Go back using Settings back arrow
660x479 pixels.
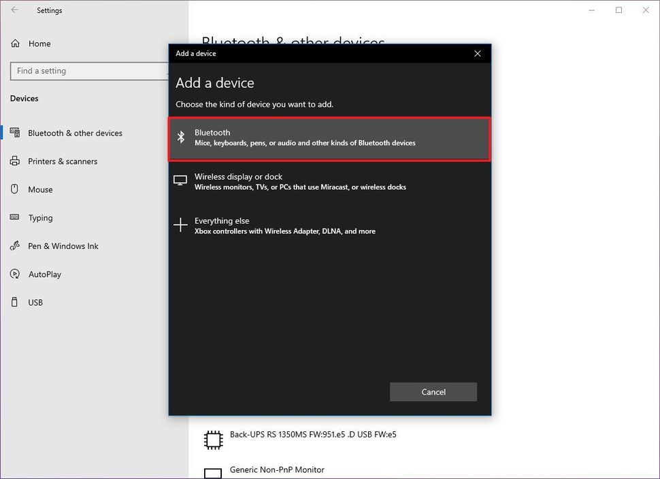point(15,10)
